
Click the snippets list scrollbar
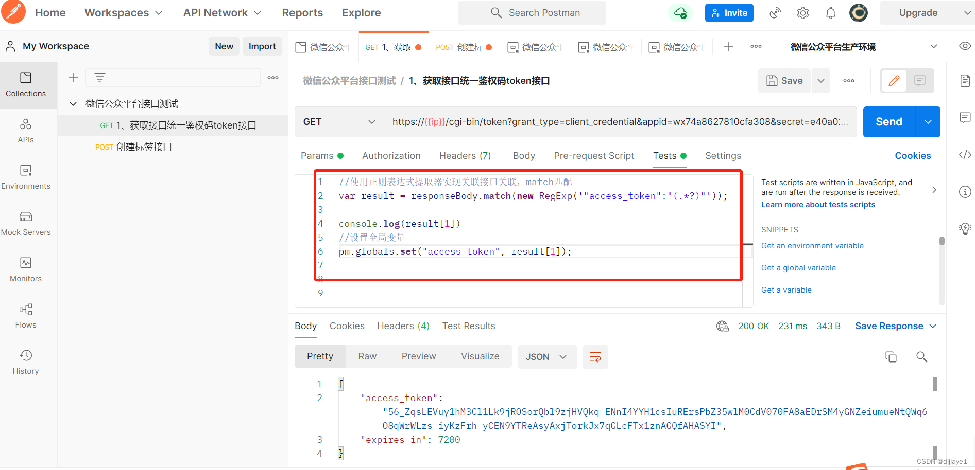(942, 242)
